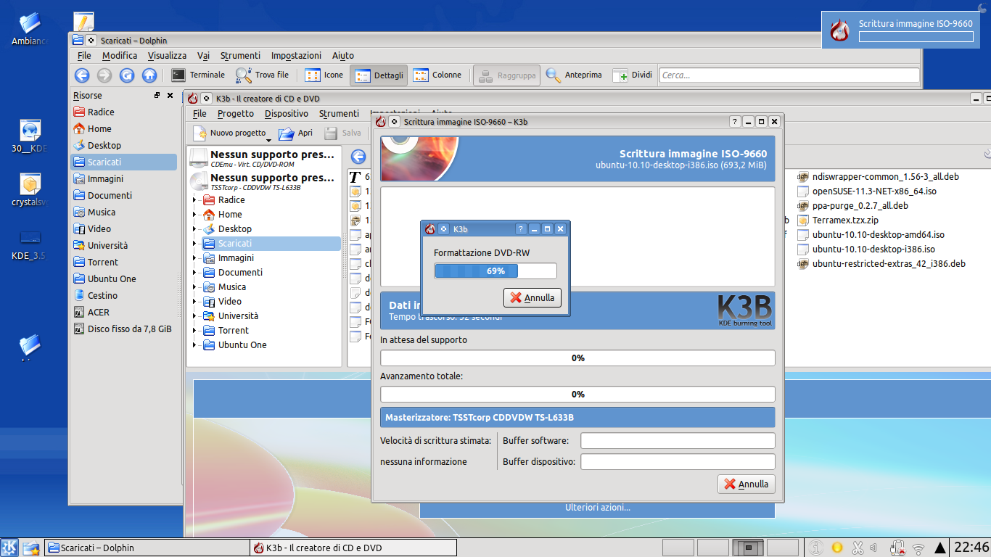This screenshot has width=991, height=557.
Task: Switch Dolphin to Dettagli view
Action: pyautogui.click(x=379, y=75)
